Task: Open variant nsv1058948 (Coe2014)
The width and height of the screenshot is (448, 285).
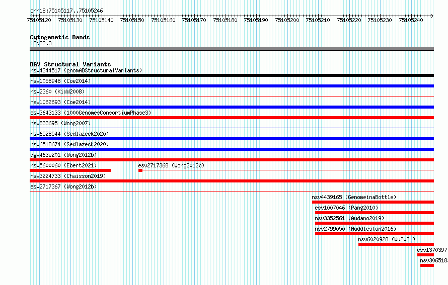Action: pos(60,81)
